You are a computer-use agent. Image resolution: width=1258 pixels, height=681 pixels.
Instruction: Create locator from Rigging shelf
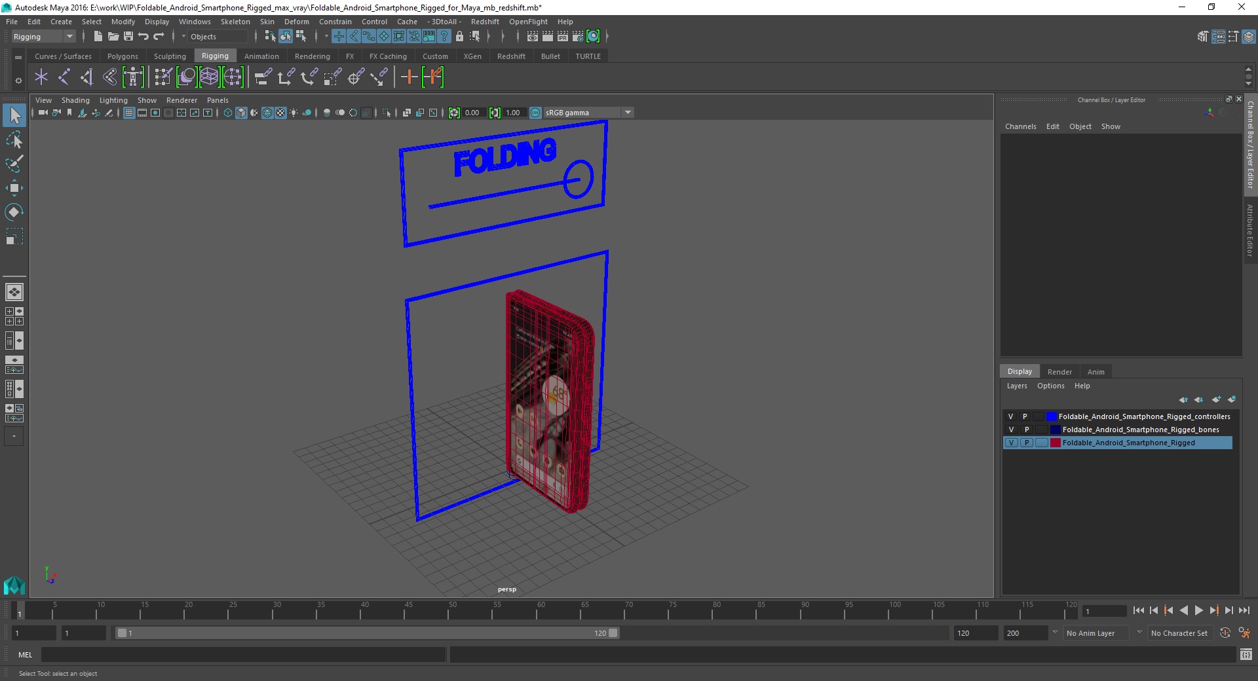41,77
